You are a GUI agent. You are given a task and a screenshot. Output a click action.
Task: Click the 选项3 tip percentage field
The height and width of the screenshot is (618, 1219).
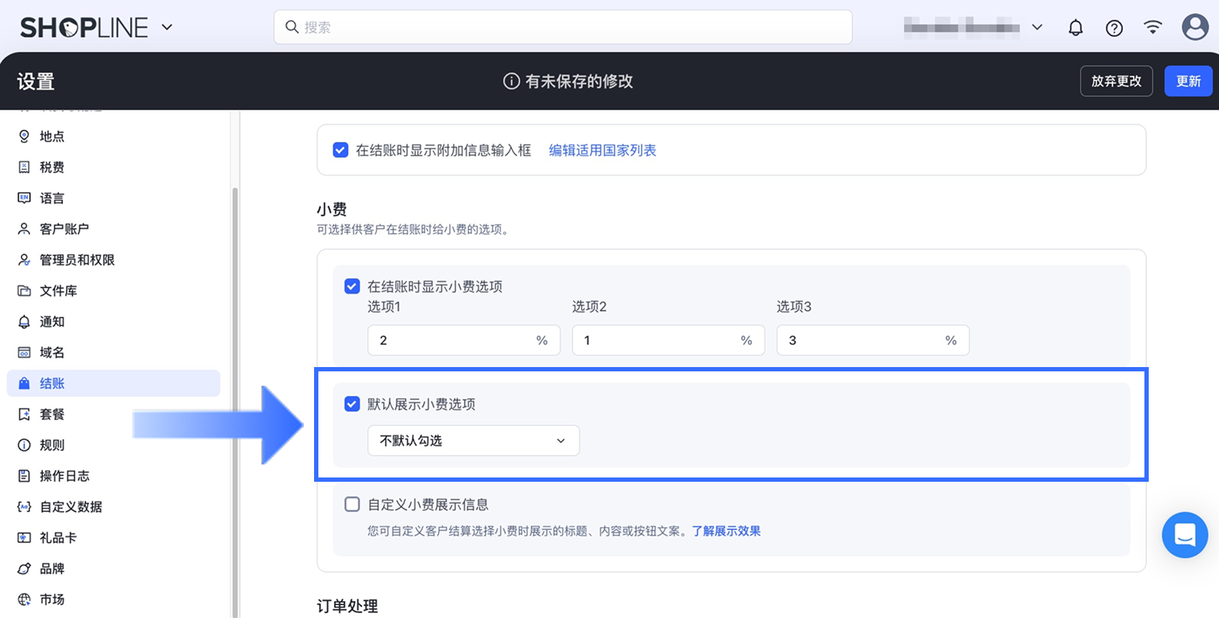873,340
